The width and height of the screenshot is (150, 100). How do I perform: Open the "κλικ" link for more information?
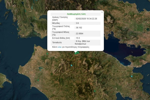59,47
